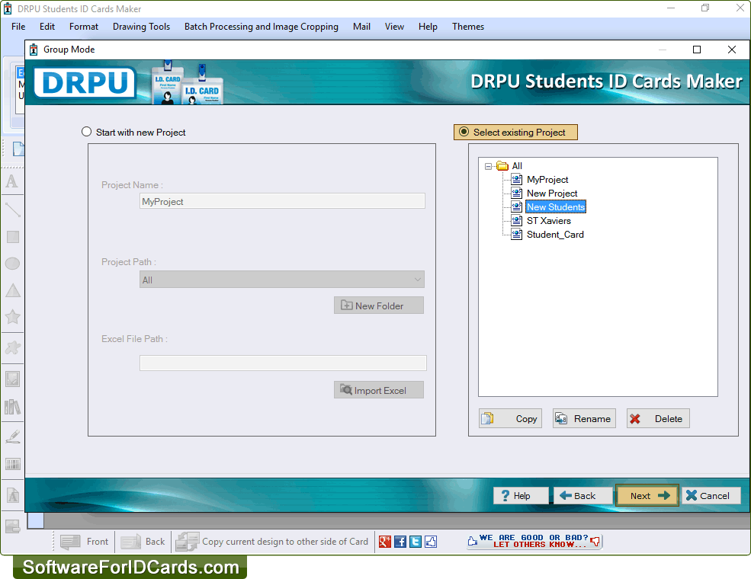Select the watermark tool in left toolbar
This screenshot has height=579, width=751.
coord(12,495)
